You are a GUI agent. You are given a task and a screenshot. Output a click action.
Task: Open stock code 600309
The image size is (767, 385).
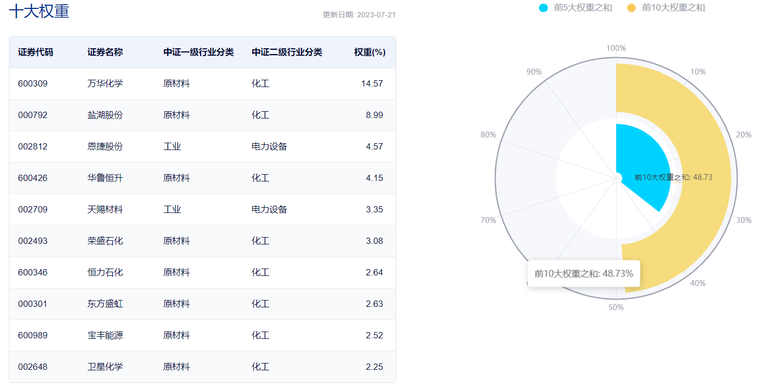coord(33,84)
